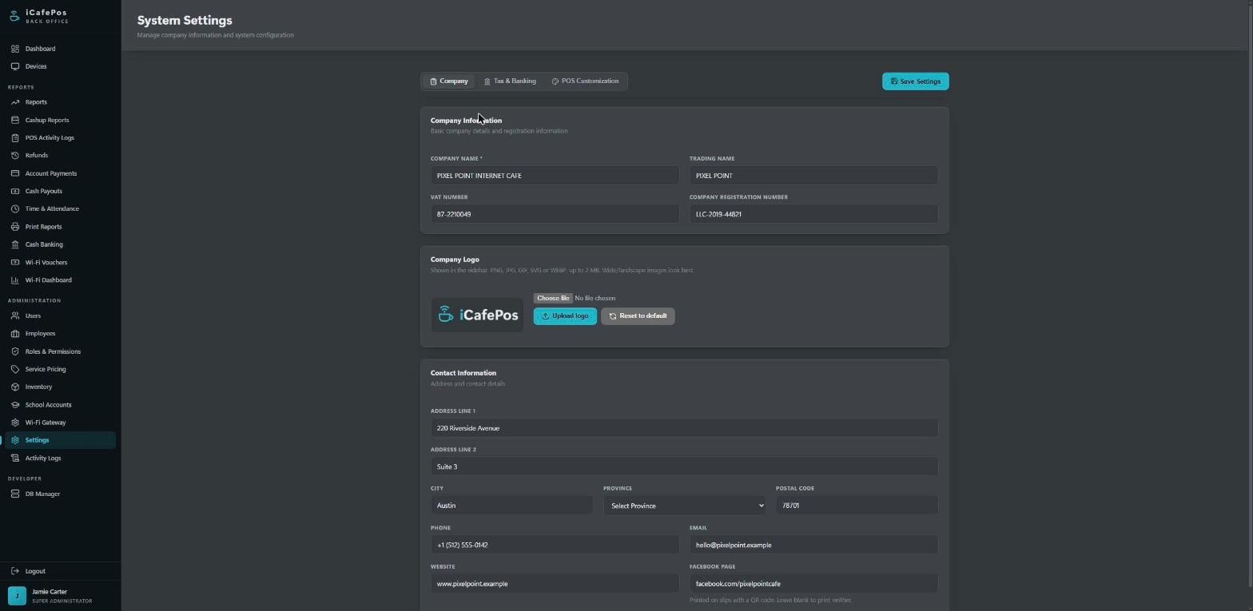Screen dimensions: 1253x611
Task: Select School Accounts icon
Action: point(15,405)
